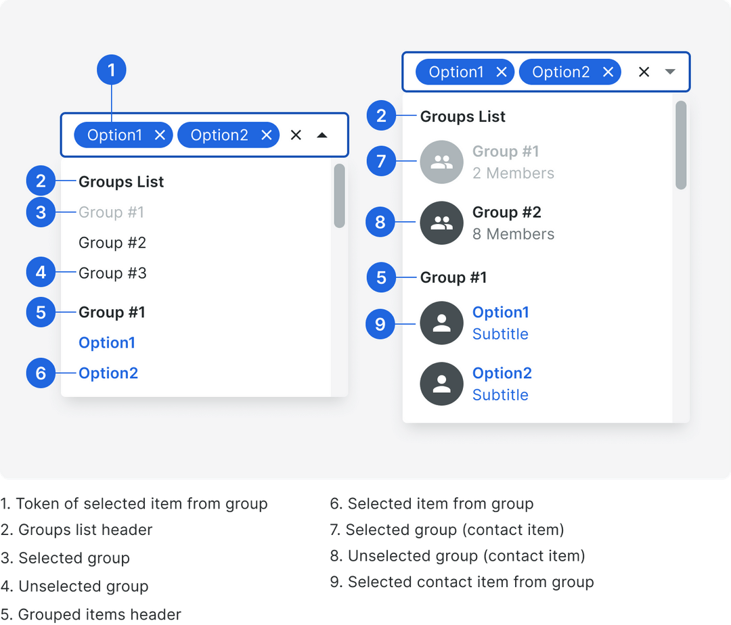
Task: Remove the Option2 token in the right selector
Action: click(608, 72)
